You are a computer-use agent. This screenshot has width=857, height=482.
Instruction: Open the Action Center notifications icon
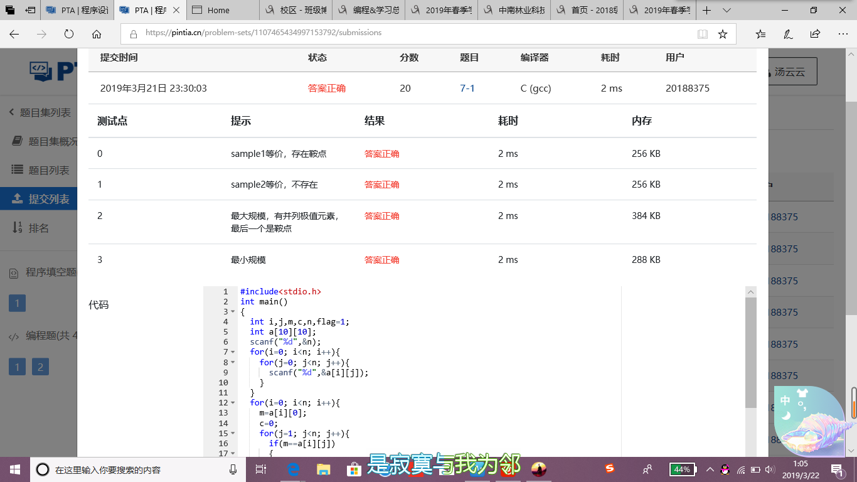pos(838,469)
